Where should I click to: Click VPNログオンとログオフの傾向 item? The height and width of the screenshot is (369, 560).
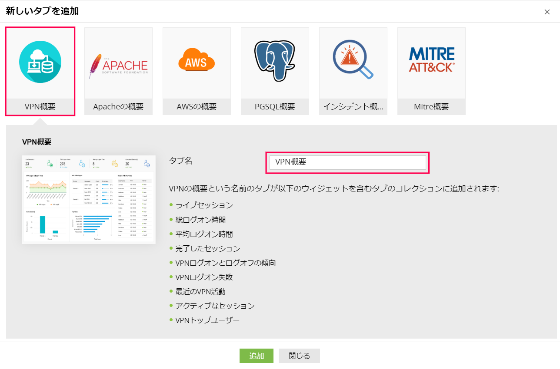click(x=225, y=263)
